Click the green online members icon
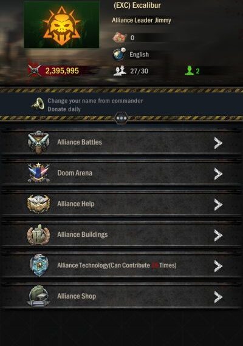The image size is (243, 346). pos(189,70)
